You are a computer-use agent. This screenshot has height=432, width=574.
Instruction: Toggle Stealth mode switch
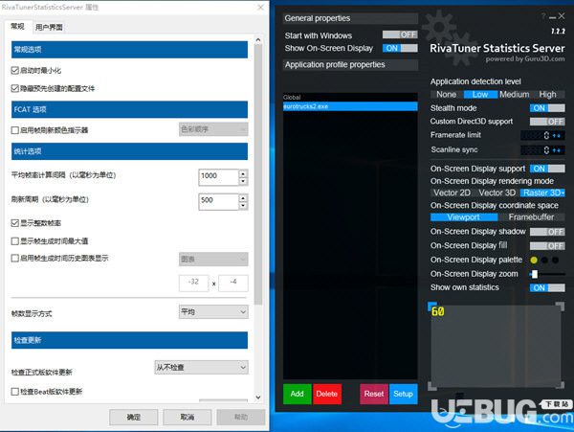[547, 108]
